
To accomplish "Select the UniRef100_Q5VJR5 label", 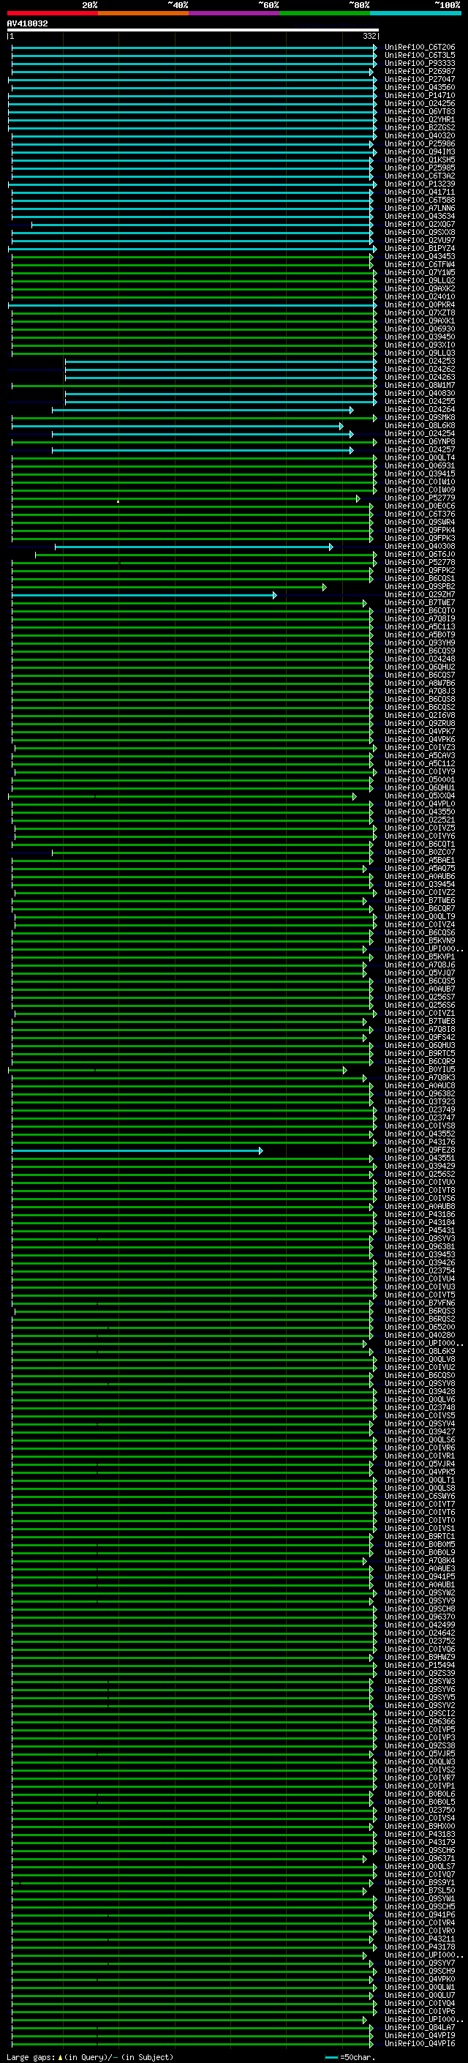I will point(420,1755).
